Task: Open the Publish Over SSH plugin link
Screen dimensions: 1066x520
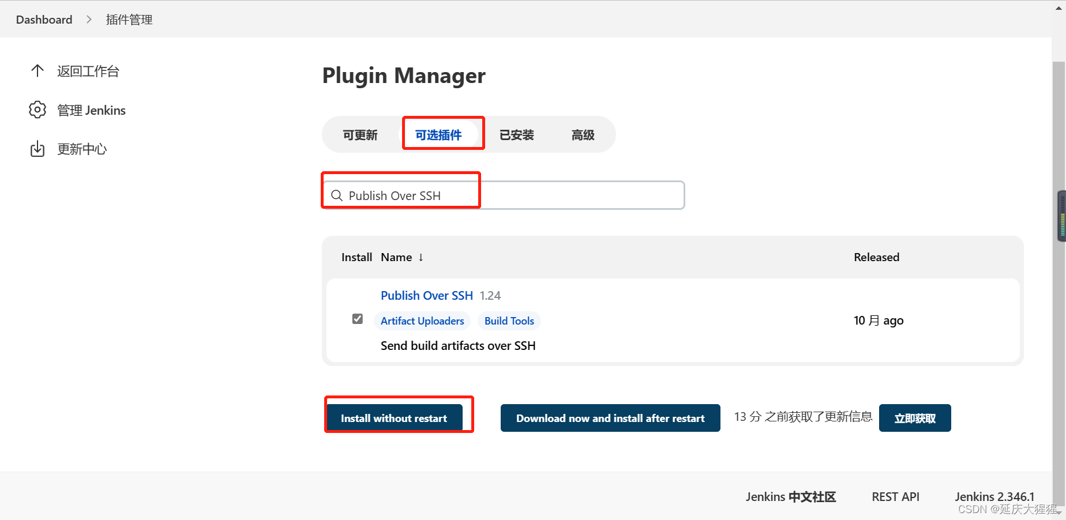Action: click(427, 296)
